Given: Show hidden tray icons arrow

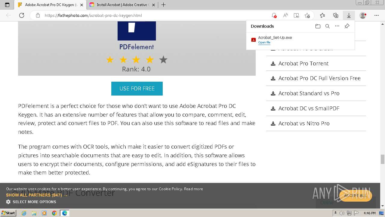Looking at the screenshot, I should 336,213.
